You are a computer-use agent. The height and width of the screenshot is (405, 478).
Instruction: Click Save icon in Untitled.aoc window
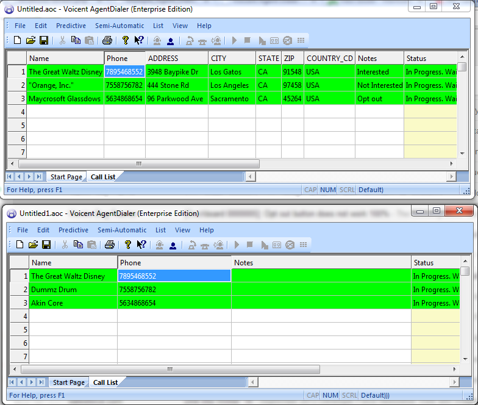44,40
